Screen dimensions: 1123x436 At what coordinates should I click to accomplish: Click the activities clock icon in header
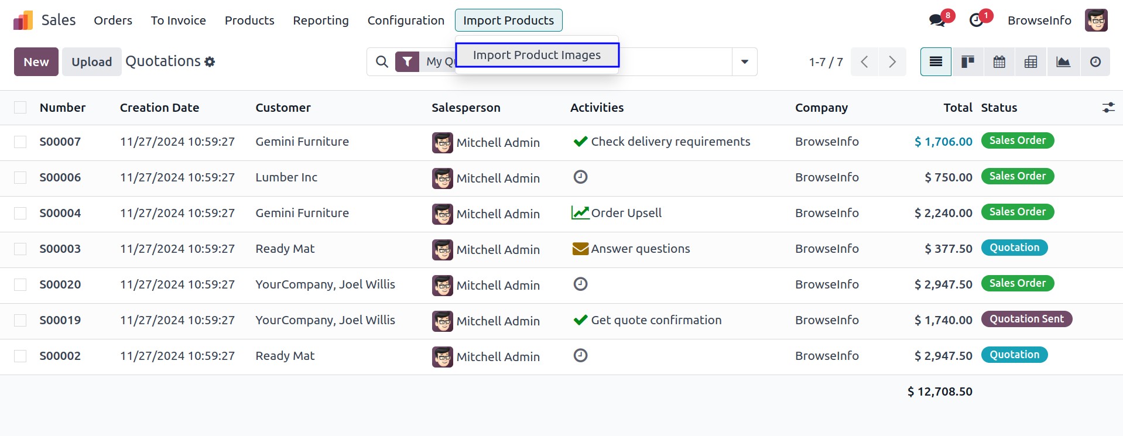point(976,20)
